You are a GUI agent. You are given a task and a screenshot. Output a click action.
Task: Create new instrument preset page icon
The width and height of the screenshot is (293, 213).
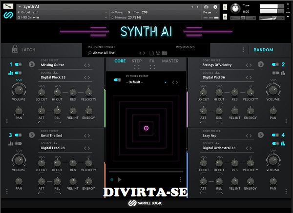(x=151, y=53)
